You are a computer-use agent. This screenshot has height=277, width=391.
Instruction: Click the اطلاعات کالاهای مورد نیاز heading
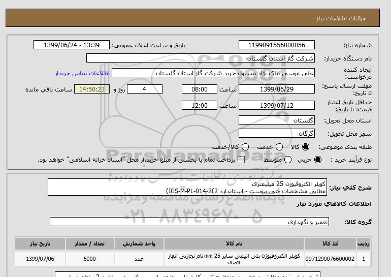pyautogui.click(x=334, y=204)
